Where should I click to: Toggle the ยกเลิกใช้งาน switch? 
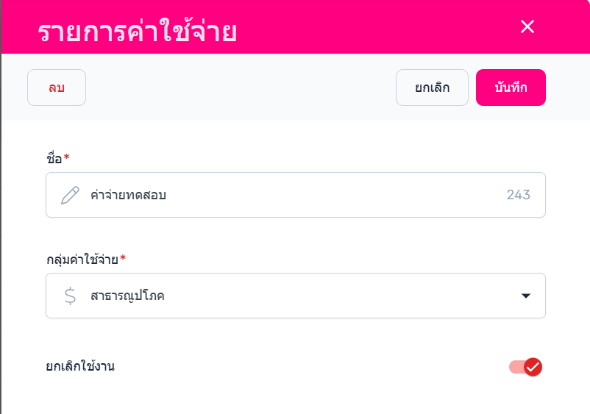[525, 366]
